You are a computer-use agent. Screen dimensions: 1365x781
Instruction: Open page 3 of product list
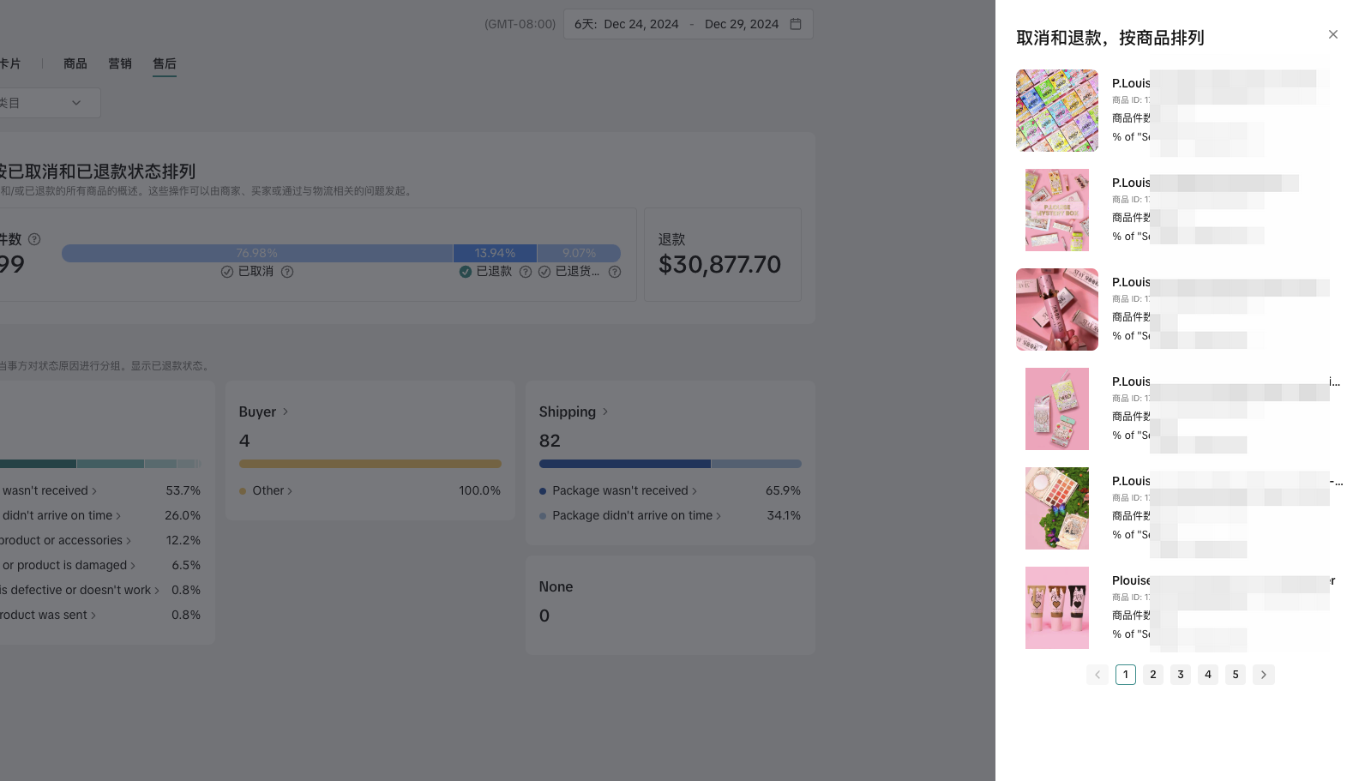point(1181,675)
